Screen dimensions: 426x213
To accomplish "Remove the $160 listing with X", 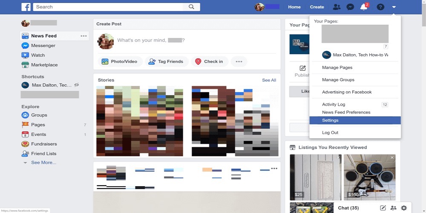I will click(x=392, y=158).
